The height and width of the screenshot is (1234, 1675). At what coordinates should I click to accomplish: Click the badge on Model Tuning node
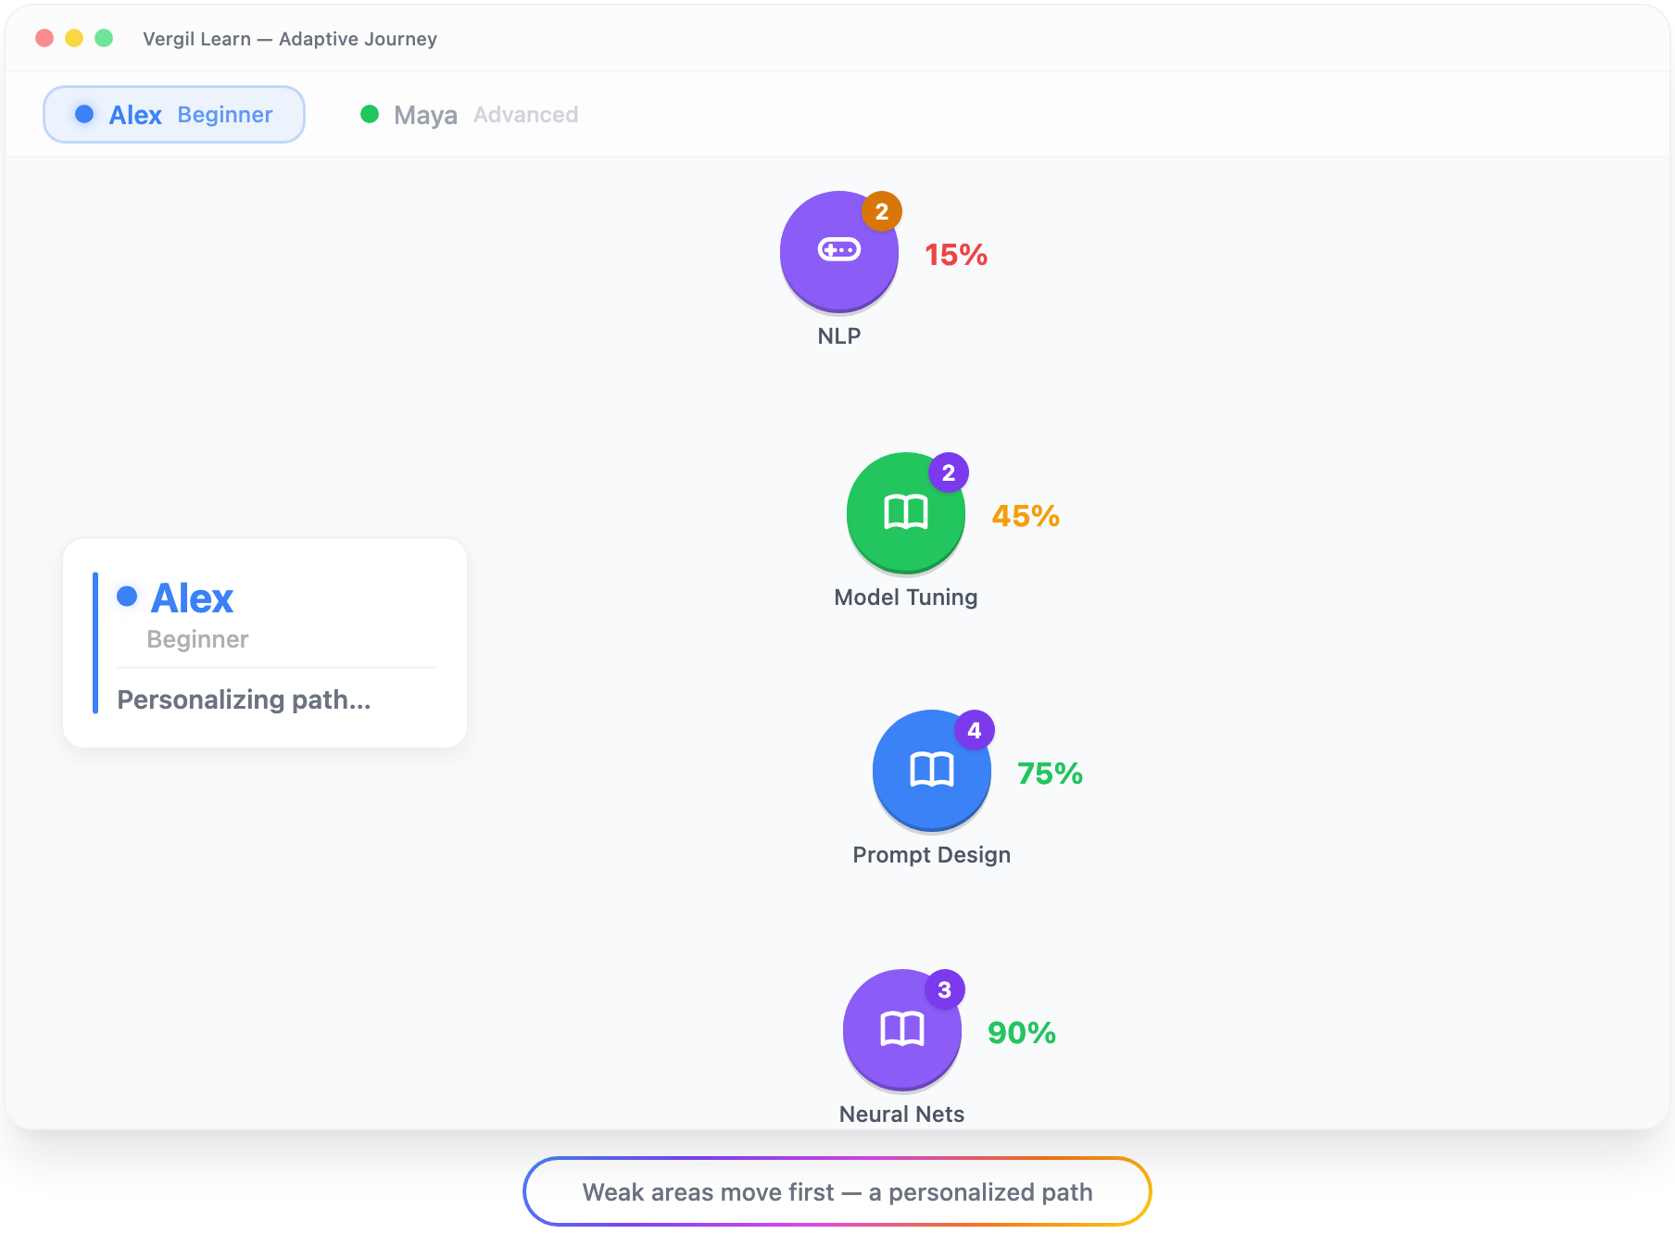click(949, 473)
